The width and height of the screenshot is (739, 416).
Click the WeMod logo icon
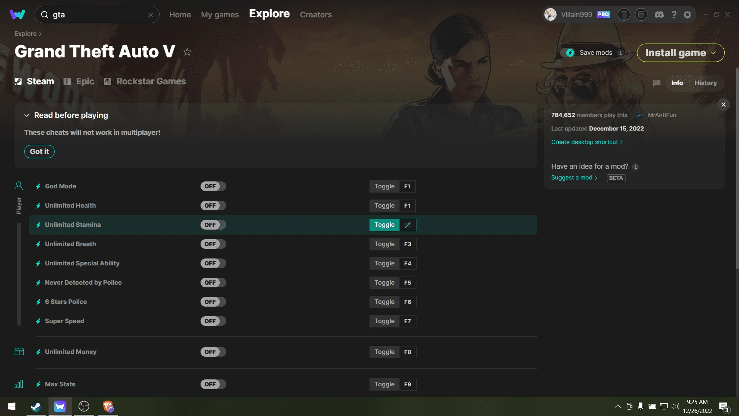click(17, 15)
